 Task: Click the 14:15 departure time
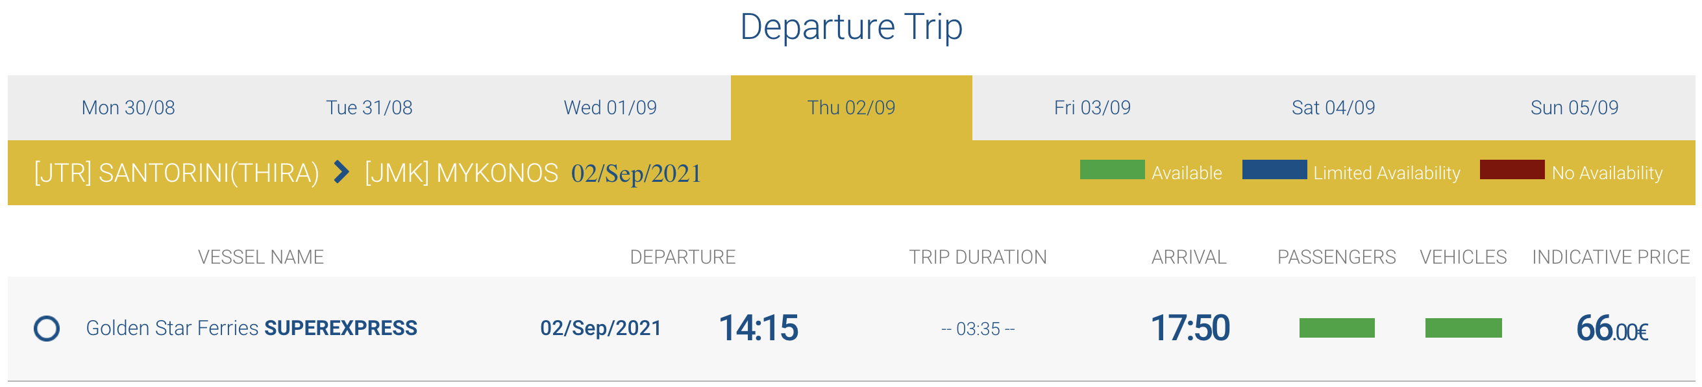tap(758, 328)
